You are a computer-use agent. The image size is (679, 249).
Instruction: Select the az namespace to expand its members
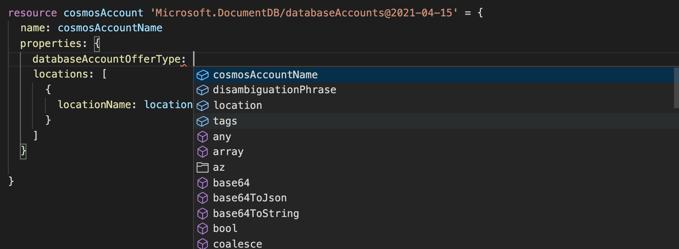click(x=219, y=167)
